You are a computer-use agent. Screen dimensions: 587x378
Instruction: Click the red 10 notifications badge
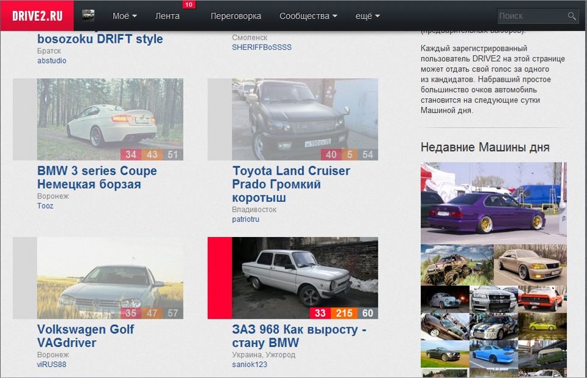coord(189,4)
